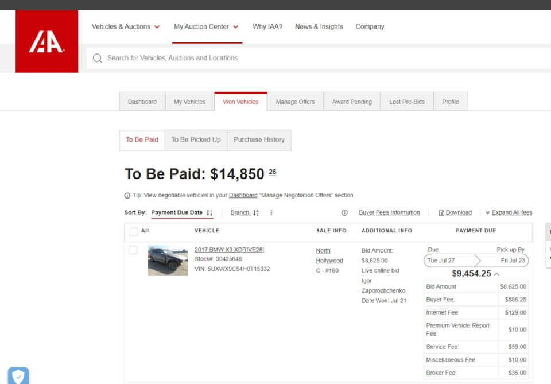The image size is (551, 384).
Task: Click the Premium Vehicle Report Fee row label
Action: [x=457, y=330]
